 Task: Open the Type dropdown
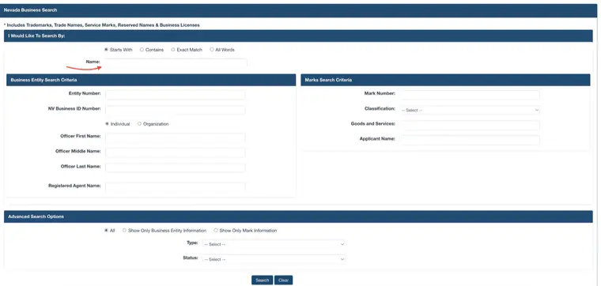(274, 244)
